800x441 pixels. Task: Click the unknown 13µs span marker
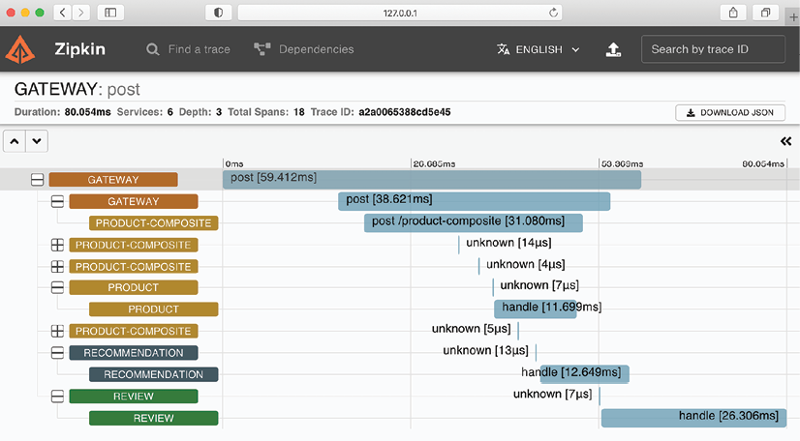[536, 352]
